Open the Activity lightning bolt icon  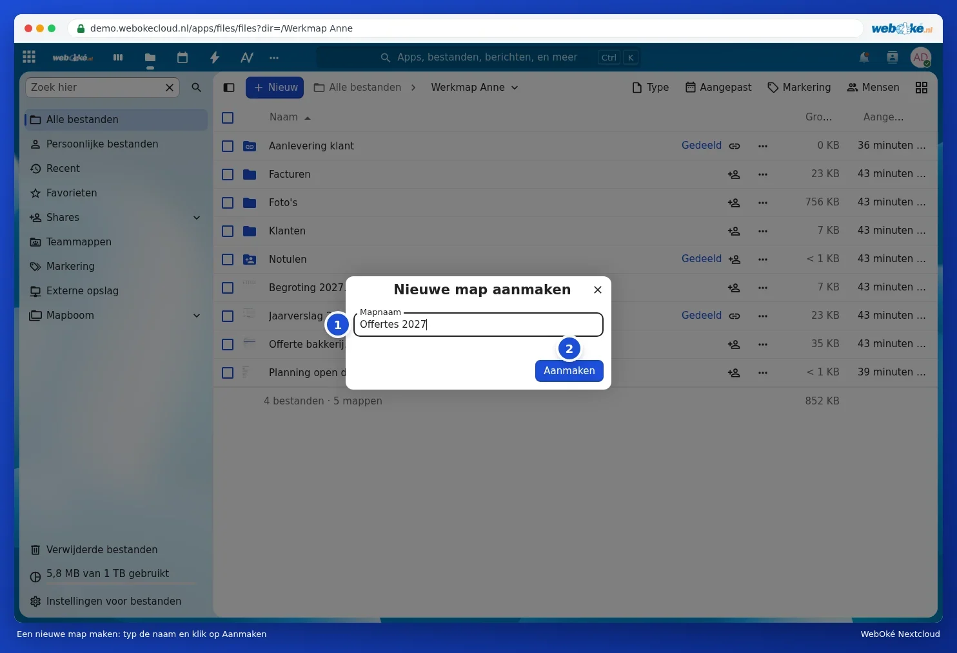pos(215,57)
